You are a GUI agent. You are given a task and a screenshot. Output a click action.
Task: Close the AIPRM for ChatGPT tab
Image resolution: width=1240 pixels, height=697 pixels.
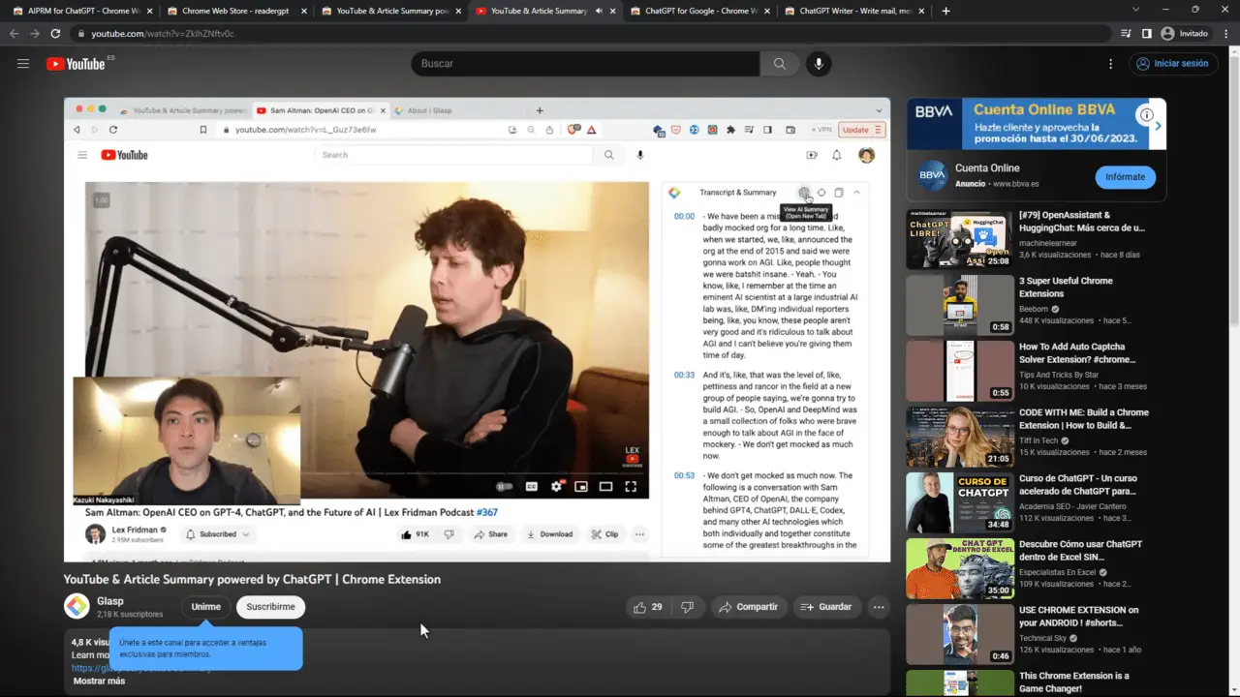(x=149, y=11)
